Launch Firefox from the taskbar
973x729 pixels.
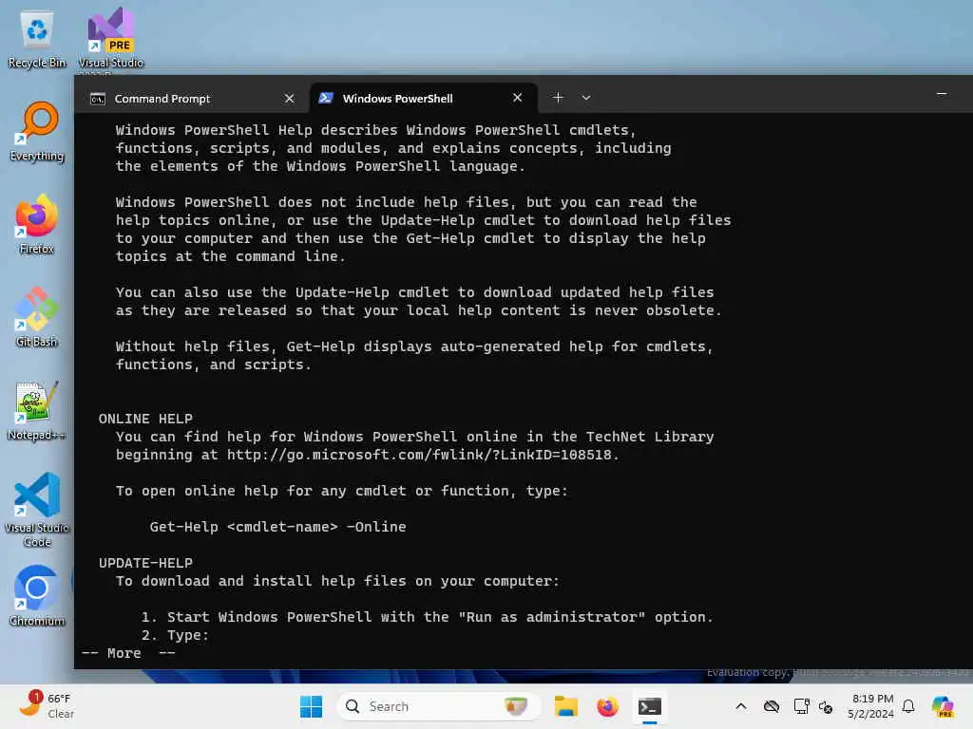[607, 706]
